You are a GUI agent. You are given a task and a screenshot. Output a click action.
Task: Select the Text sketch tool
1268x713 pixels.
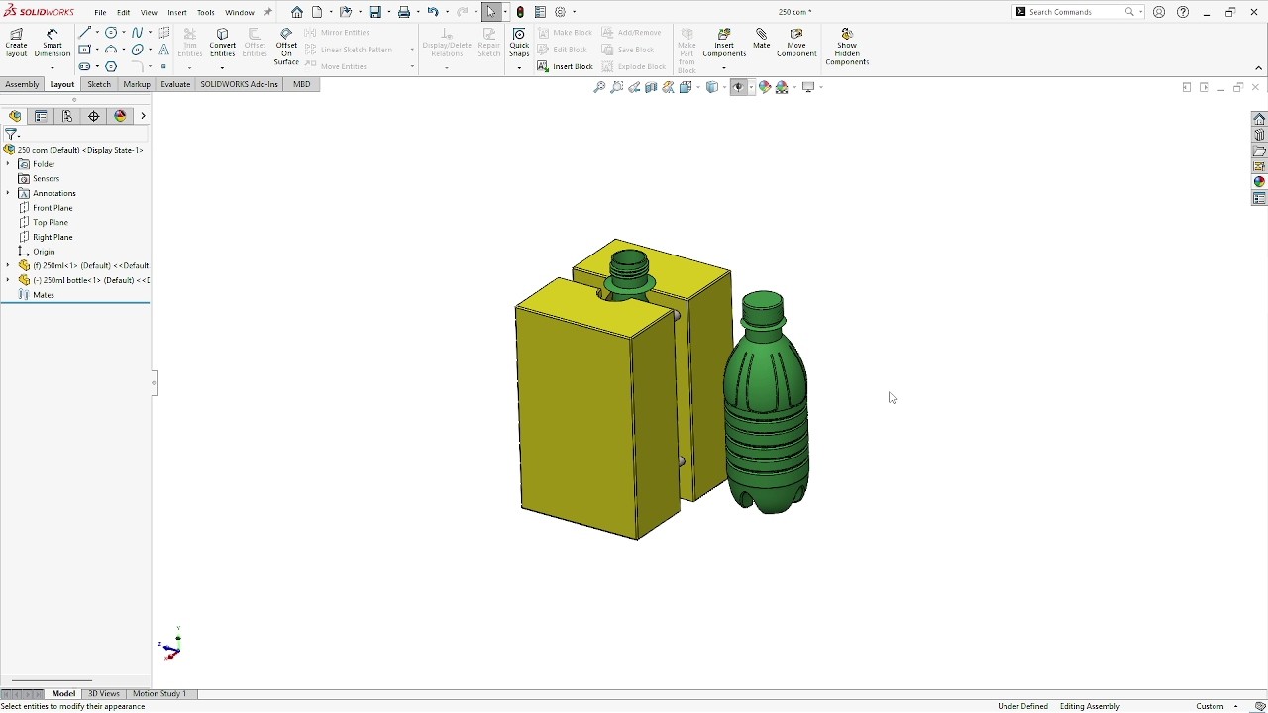point(163,50)
